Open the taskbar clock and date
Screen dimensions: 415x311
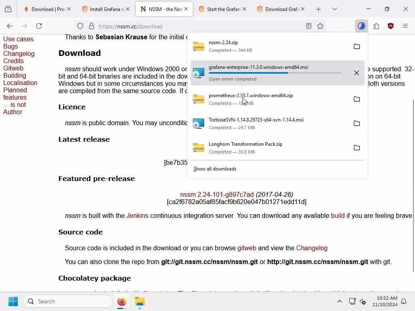point(385,301)
